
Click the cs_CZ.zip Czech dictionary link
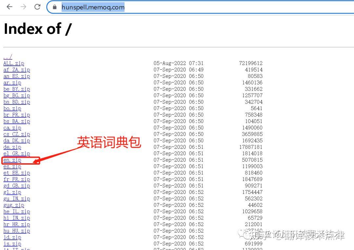pos(16,134)
